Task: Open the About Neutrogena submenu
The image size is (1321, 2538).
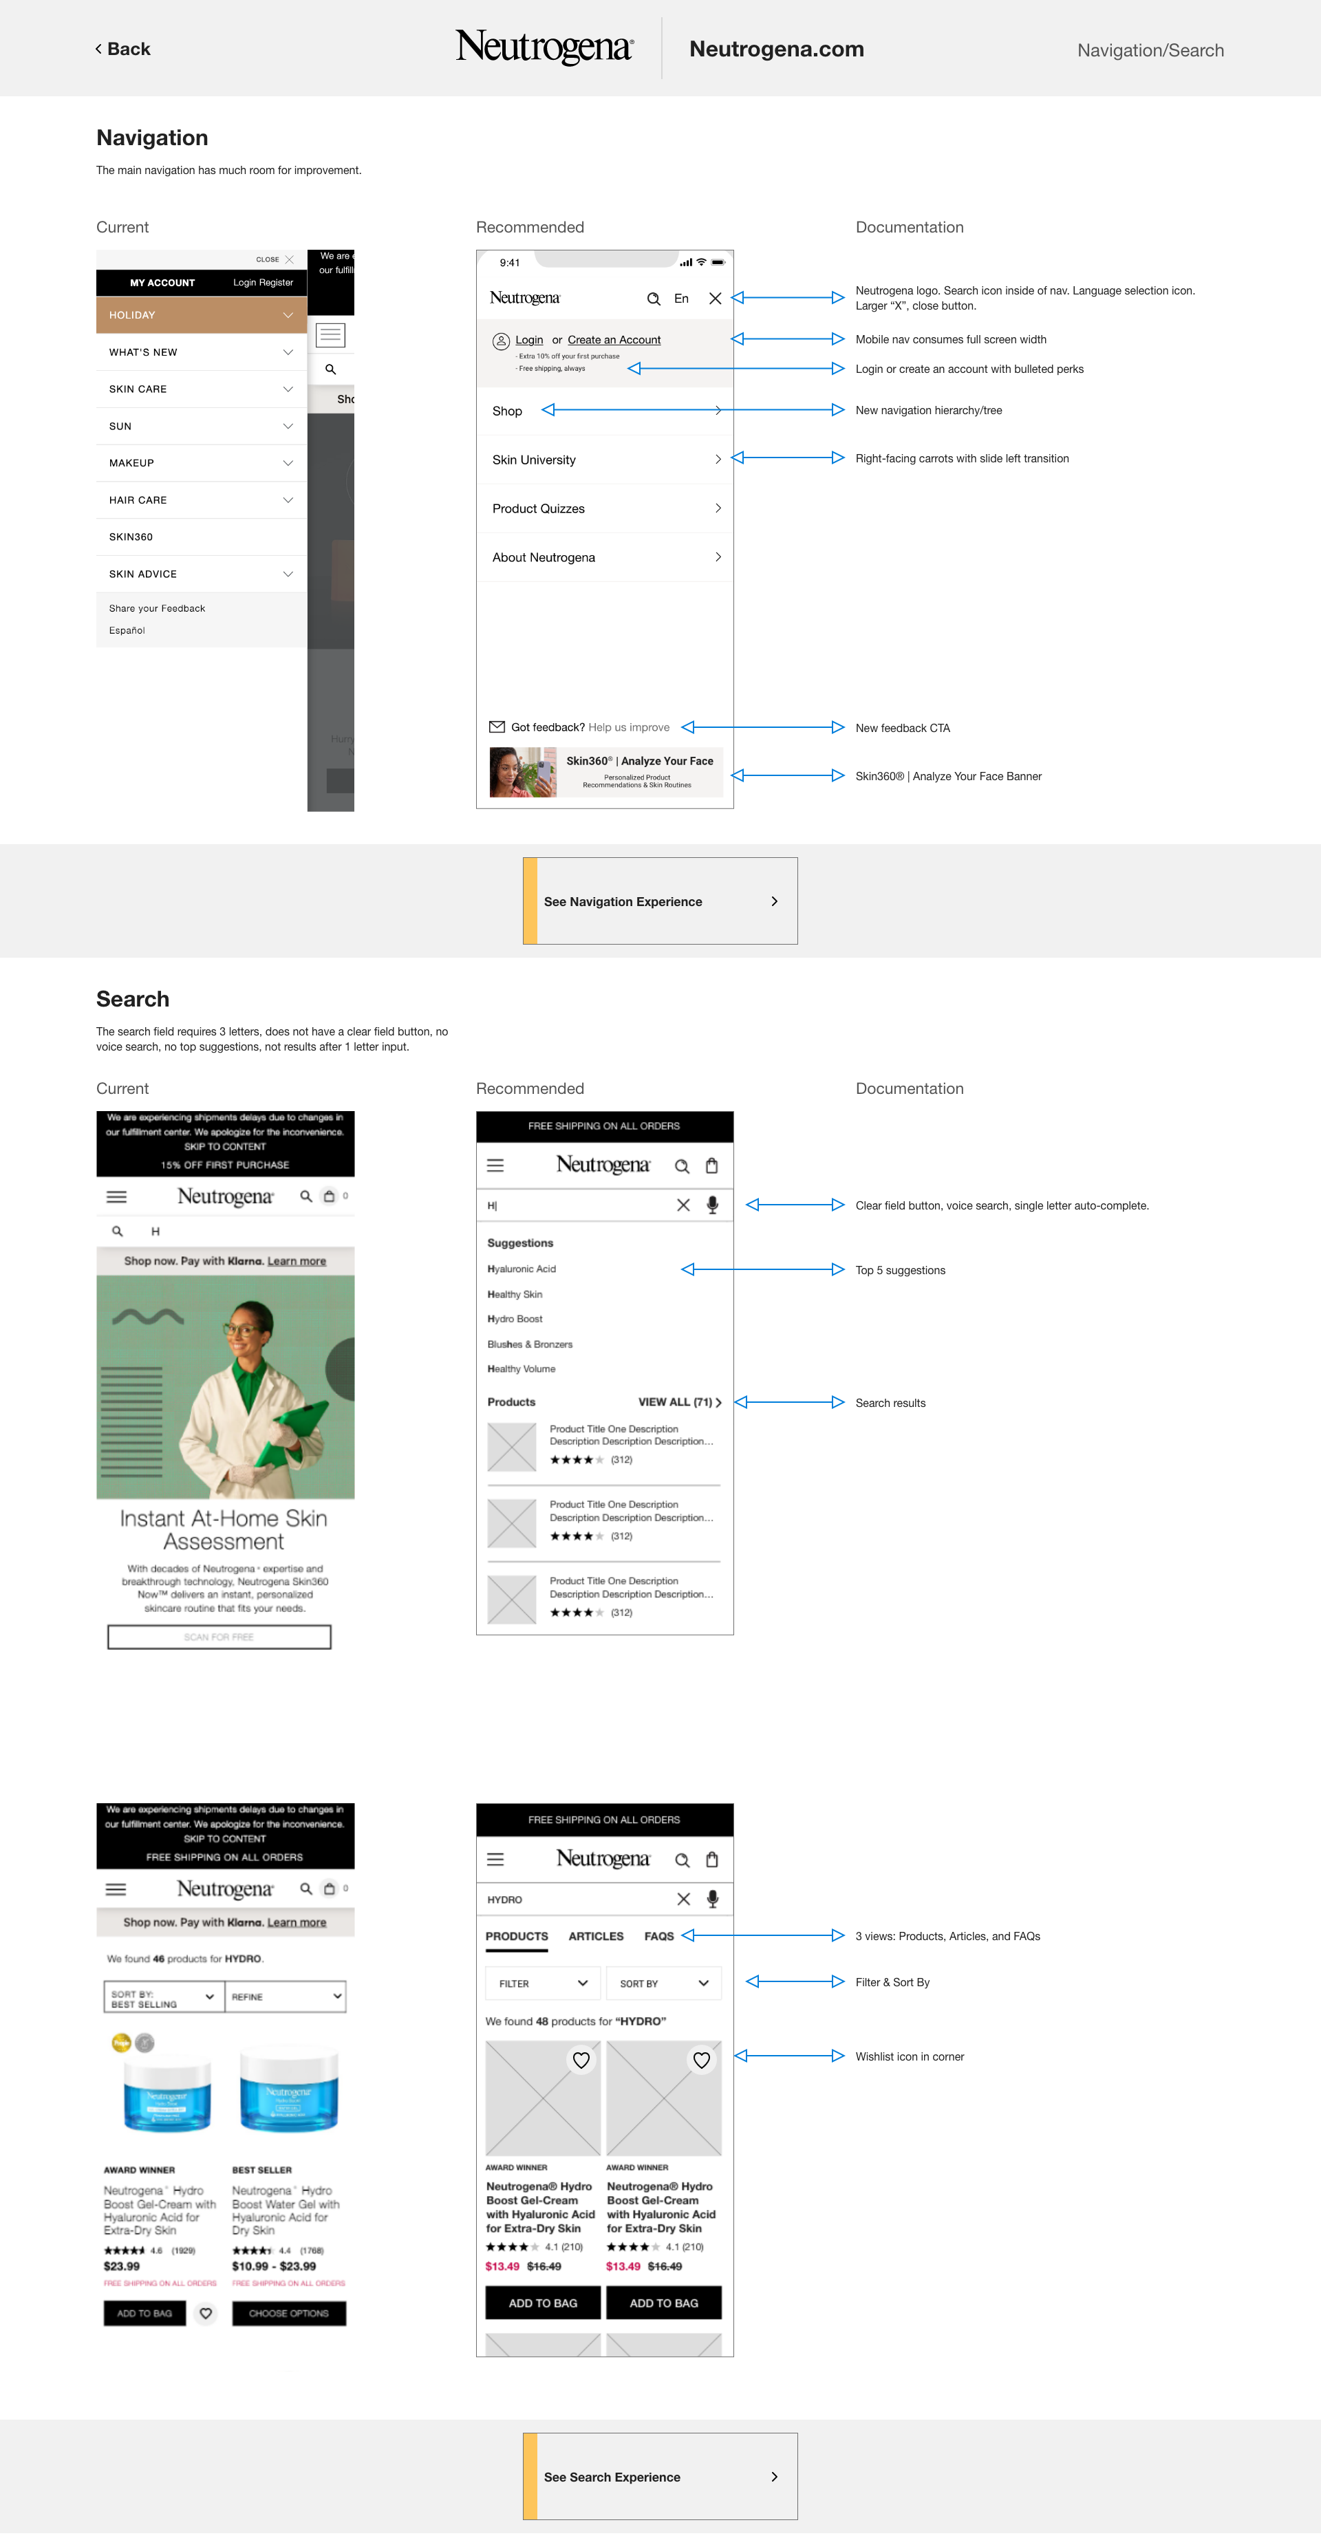Action: click(x=605, y=558)
